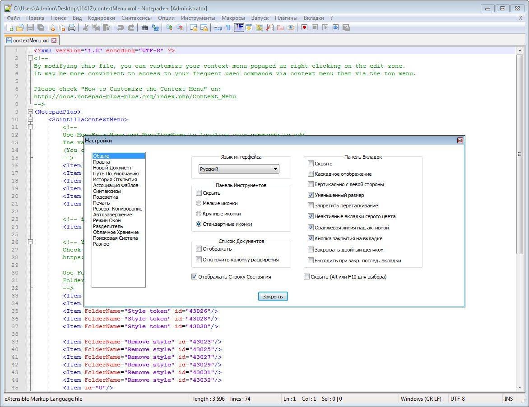Click the editor vertical scrollbar thumb
The height and width of the screenshot is (407, 529).
click(x=520, y=154)
